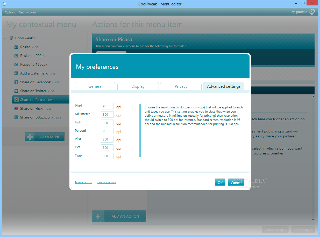This screenshot has height=237, width=320.
Task: Click the plus icon on ADD AN ACTION
Action: (x=98, y=216)
